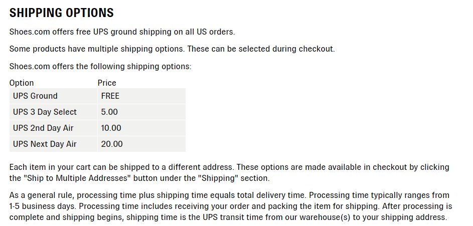Click the 'following shipping options' sentence

tap(100, 66)
